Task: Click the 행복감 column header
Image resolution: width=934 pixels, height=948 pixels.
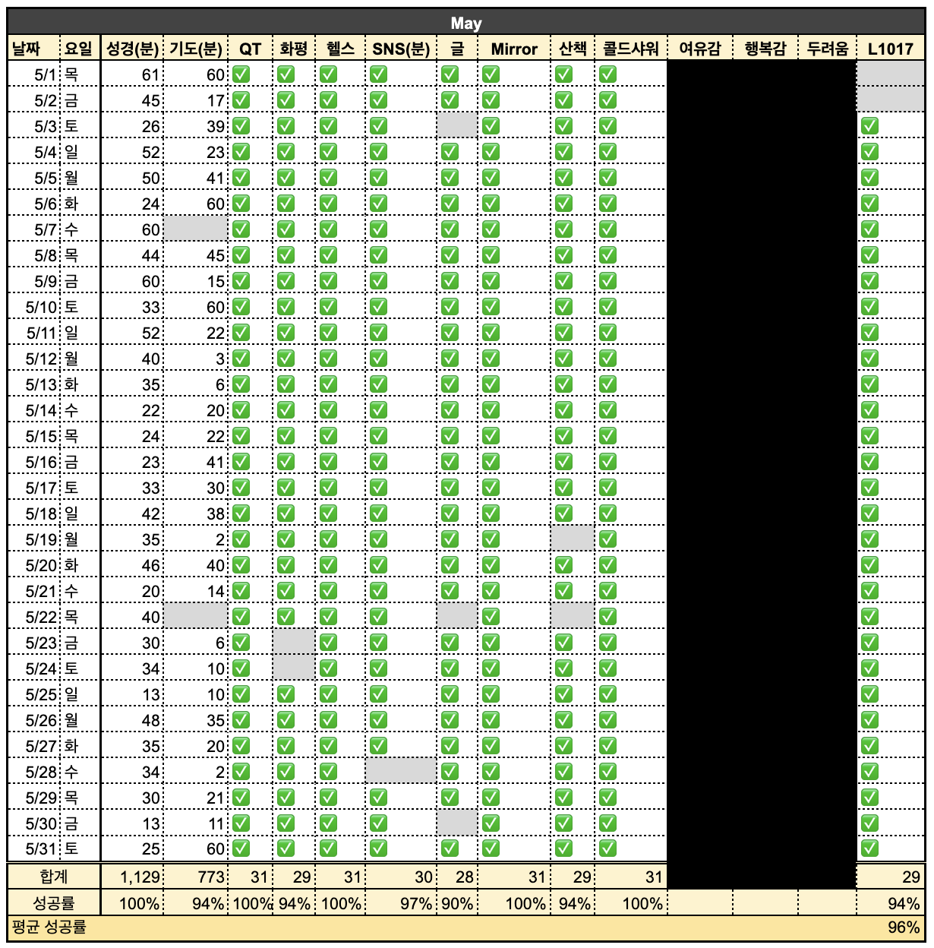Action: [765, 49]
